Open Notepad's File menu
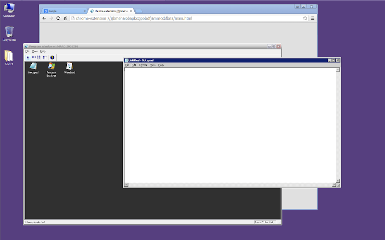The height and width of the screenshot is (240, 385). click(x=127, y=65)
